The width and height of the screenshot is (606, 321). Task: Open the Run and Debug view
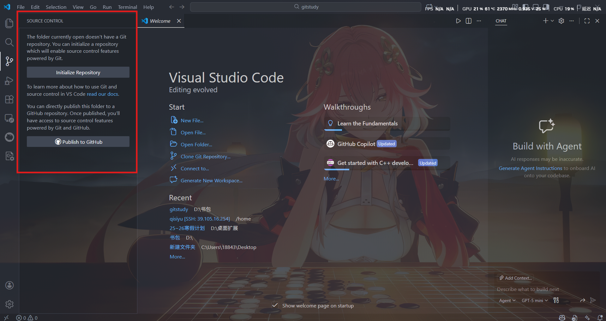[x=9, y=81]
